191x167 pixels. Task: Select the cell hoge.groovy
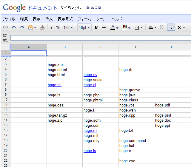tap(136, 90)
